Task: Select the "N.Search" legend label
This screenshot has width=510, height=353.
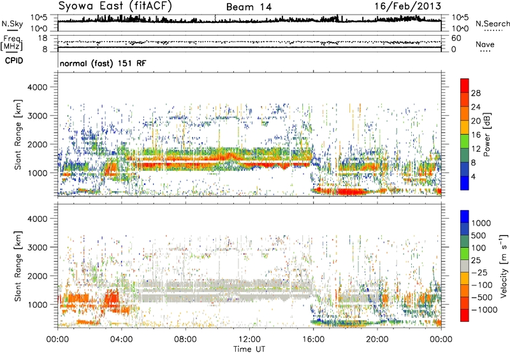Action: click(492, 24)
